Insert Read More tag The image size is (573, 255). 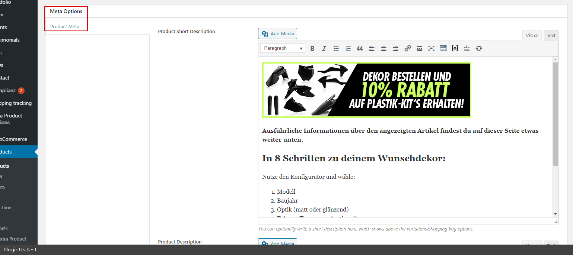click(x=419, y=48)
